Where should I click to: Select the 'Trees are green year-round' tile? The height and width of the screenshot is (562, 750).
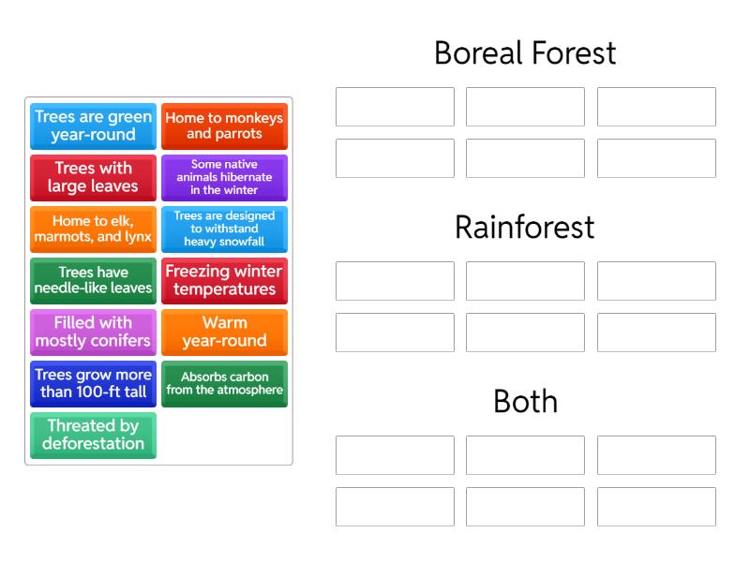coord(93,126)
